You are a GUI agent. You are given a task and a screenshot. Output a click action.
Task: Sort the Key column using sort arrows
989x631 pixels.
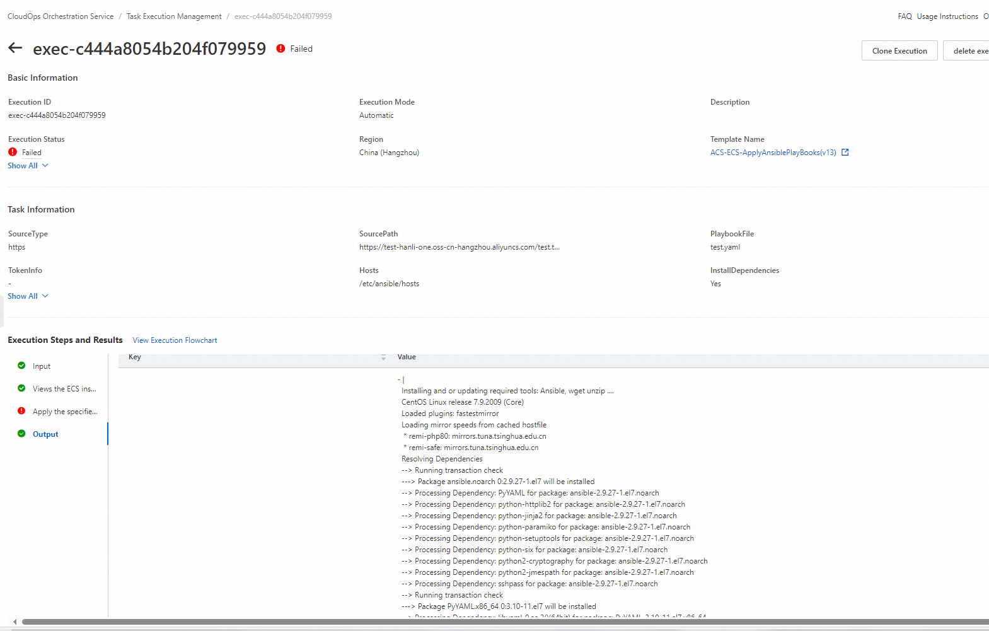click(383, 357)
